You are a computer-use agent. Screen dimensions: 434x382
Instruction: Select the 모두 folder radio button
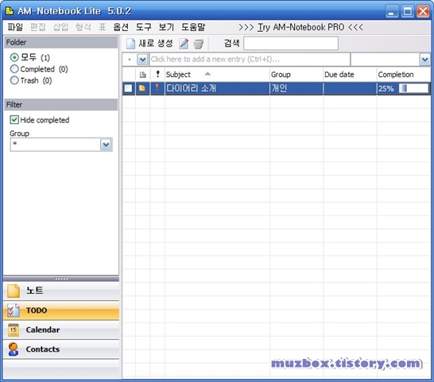[14, 57]
